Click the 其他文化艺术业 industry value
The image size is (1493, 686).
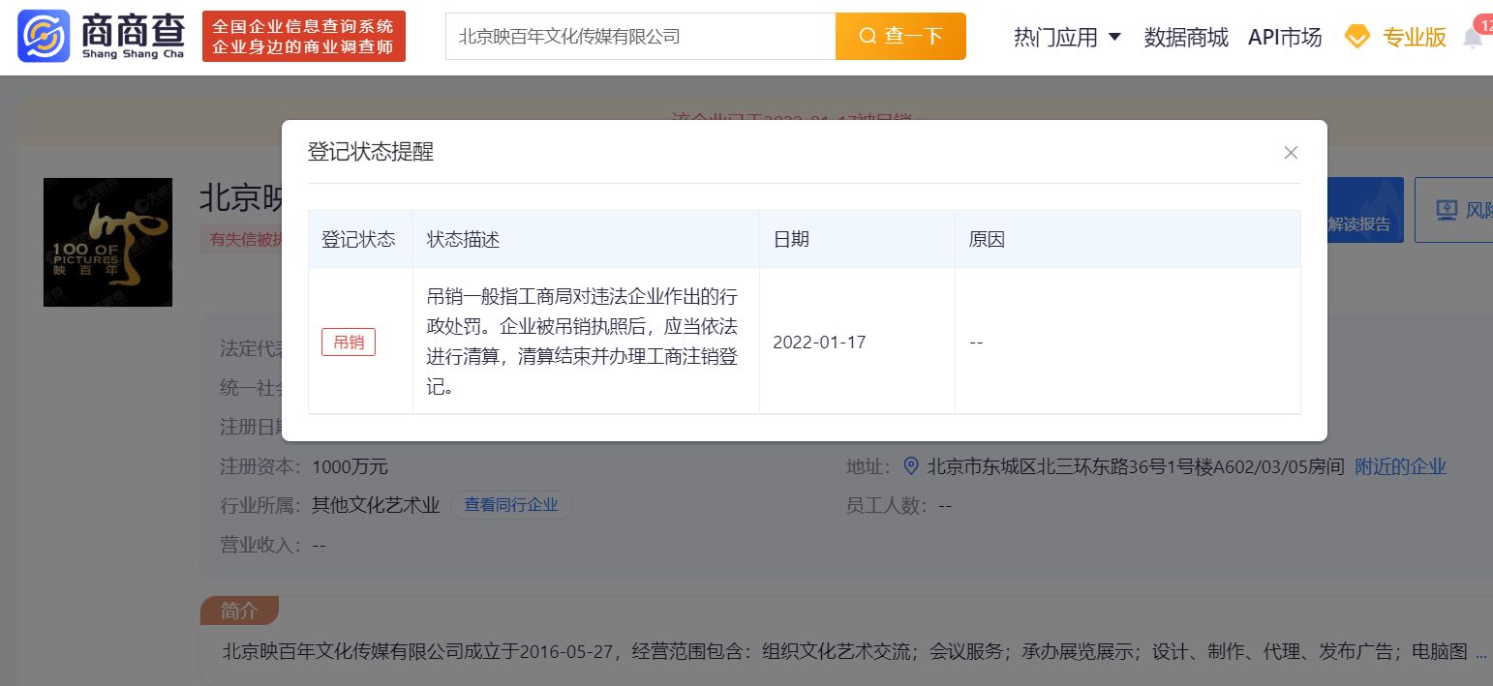[376, 505]
